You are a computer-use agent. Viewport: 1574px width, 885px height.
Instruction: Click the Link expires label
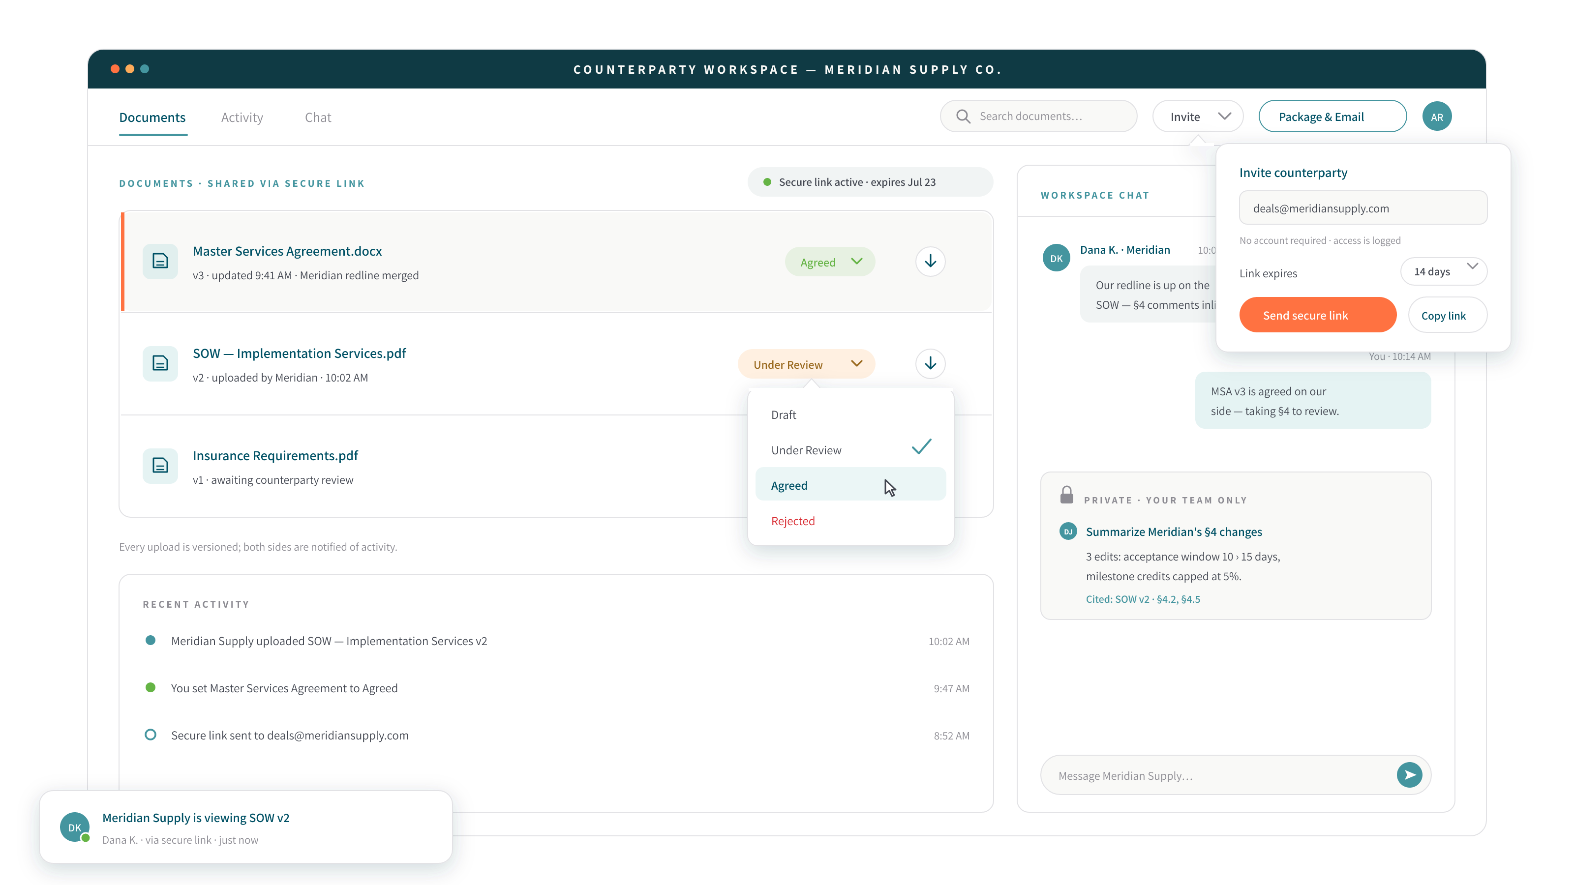1268,273
